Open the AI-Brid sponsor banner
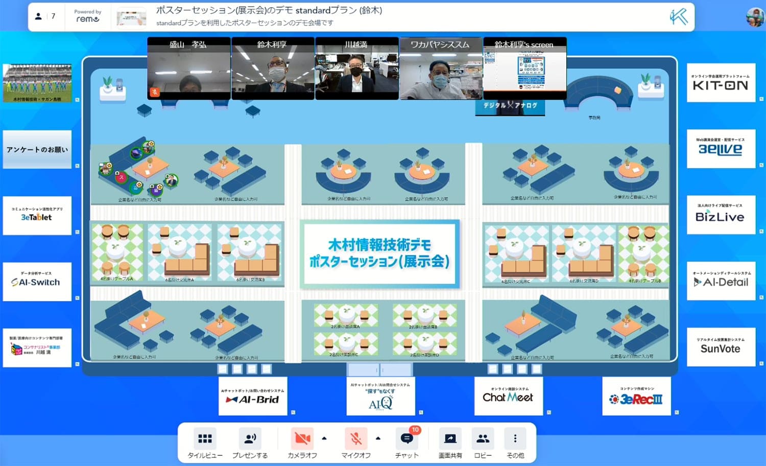Screen dimensions: 766x466 tap(253, 396)
